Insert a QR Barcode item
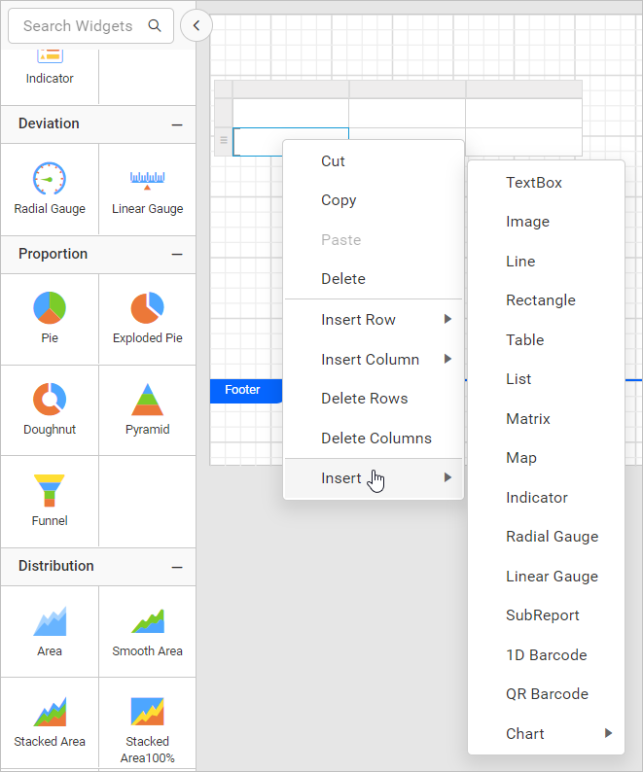 pyautogui.click(x=546, y=694)
